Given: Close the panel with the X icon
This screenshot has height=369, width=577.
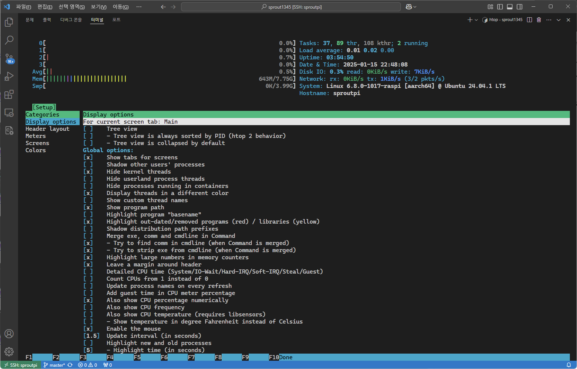Looking at the screenshot, I should pos(568,20).
